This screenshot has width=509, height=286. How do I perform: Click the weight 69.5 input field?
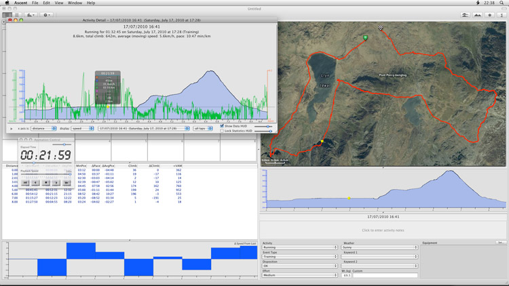346,275
